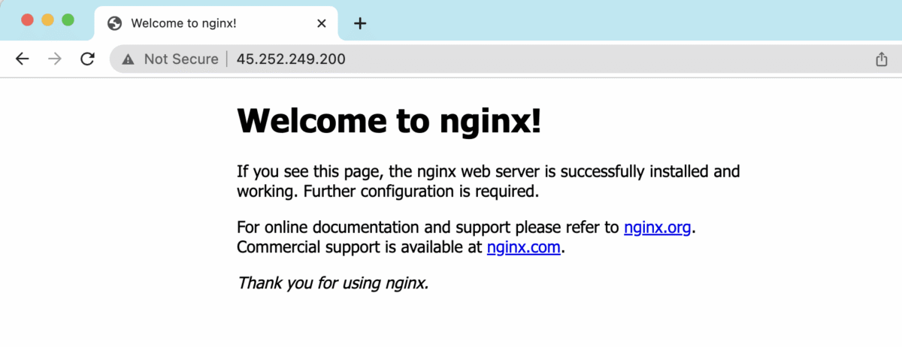Click the Not Secure label text
This screenshot has height=347, width=902.
(180, 59)
